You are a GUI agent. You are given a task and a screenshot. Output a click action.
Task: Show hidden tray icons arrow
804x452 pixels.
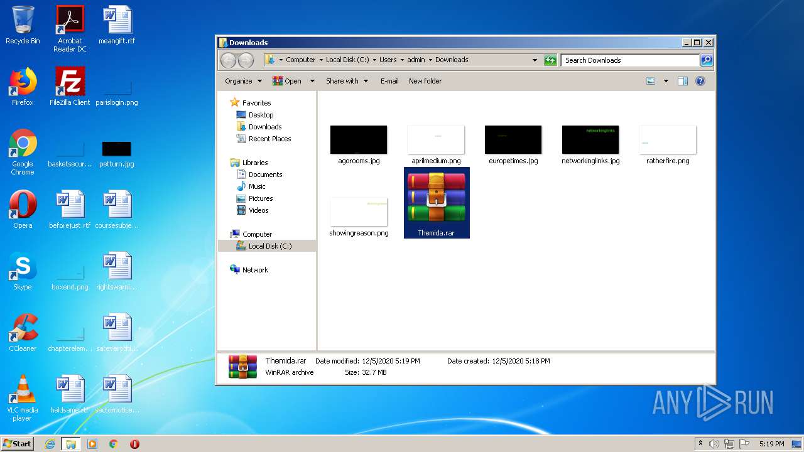pyautogui.click(x=700, y=444)
